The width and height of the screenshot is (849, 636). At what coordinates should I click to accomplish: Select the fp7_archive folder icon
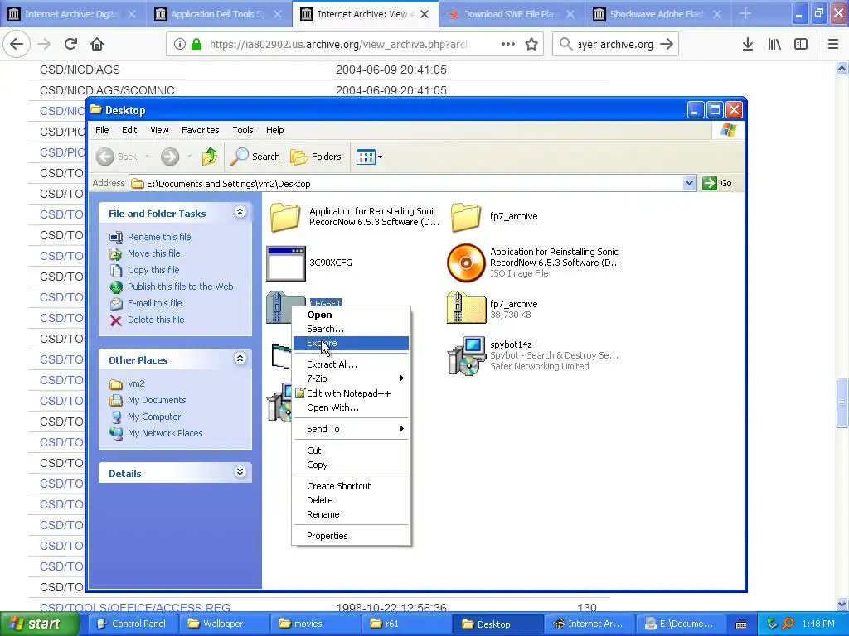tap(466, 216)
